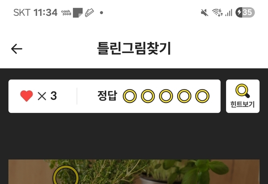Tap the third yellow answer circle
The height and width of the screenshot is (184, 268).
pyautogui.click(x=166, y=96)
